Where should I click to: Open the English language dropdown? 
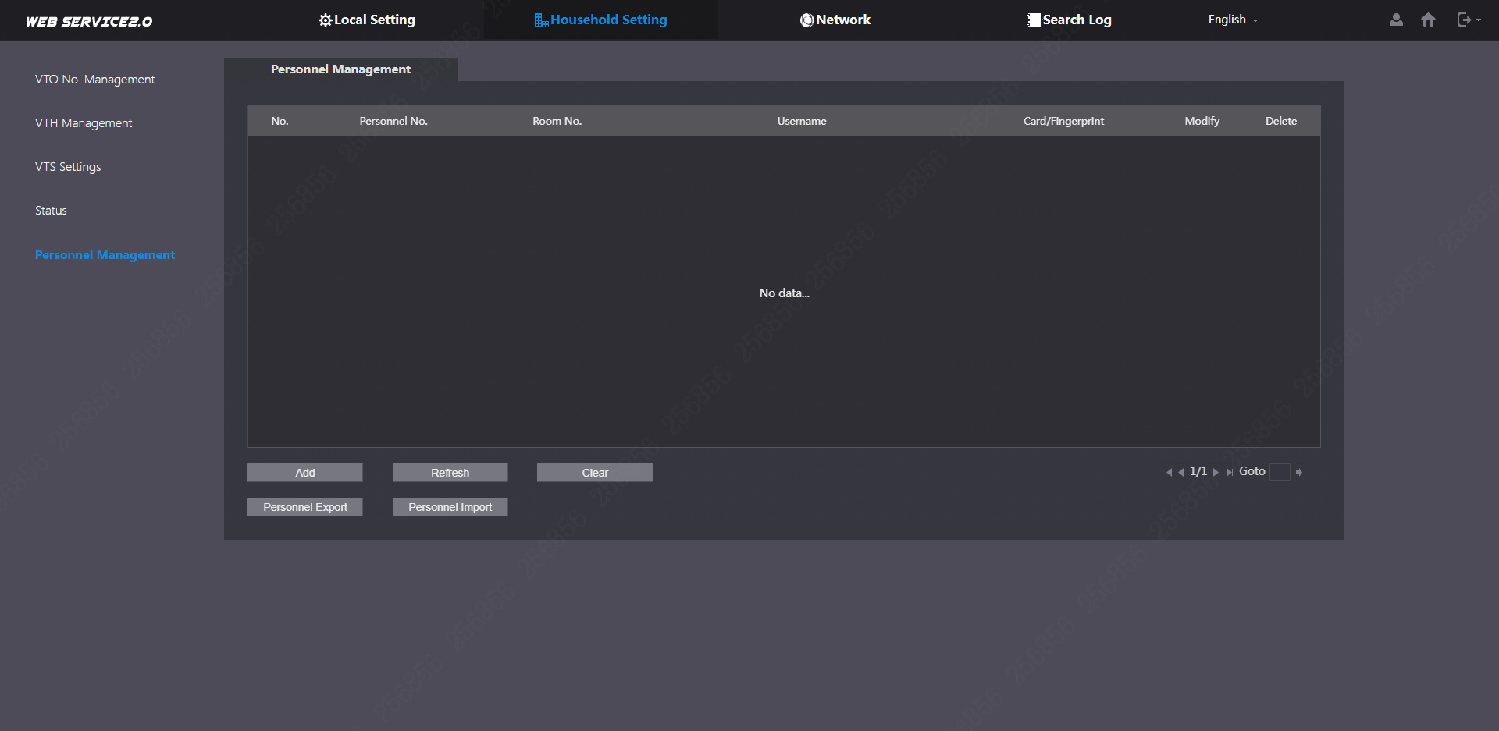(1233, 20)
